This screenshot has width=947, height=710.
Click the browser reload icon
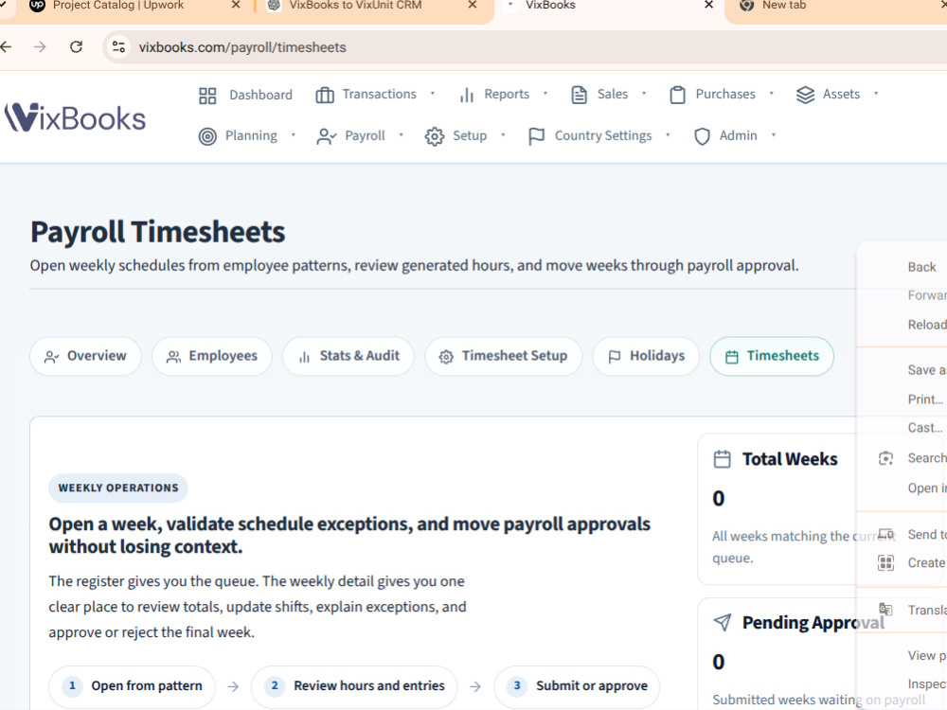[x=76, y=46]
